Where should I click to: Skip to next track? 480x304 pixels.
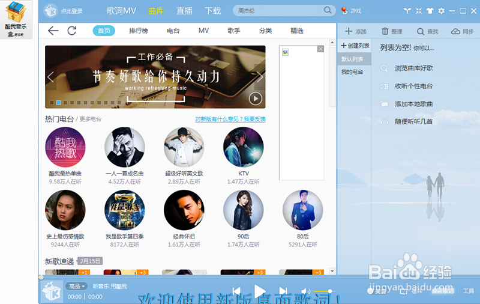(x=283, y=291)
